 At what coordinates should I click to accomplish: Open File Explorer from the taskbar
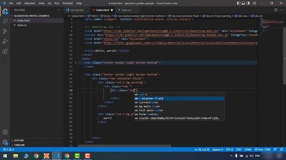[16, 156]
